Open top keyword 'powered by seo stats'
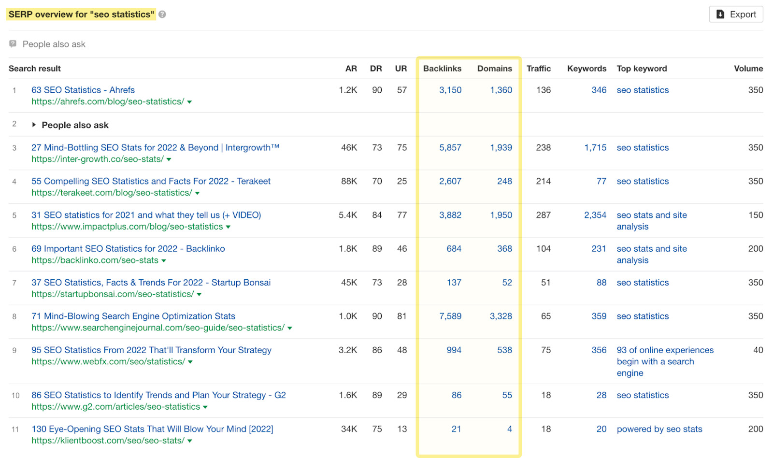Image resolution: width=773 pixels, height=458 pixels. [x=659, y=429]
